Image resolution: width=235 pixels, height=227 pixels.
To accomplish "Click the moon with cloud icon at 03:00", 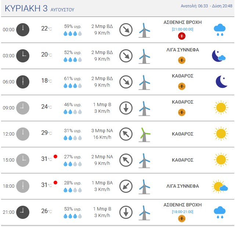I will point(219,56).
